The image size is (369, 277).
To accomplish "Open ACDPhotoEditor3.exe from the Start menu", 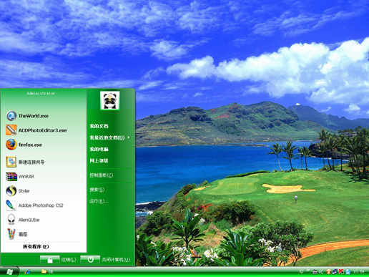I will [36, 130].
